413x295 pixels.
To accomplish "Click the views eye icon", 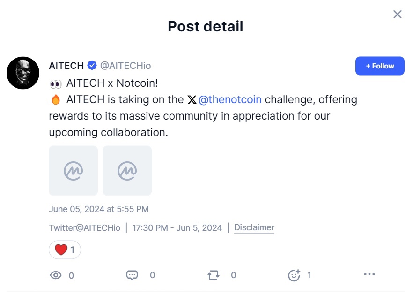I will click(56, 275).
